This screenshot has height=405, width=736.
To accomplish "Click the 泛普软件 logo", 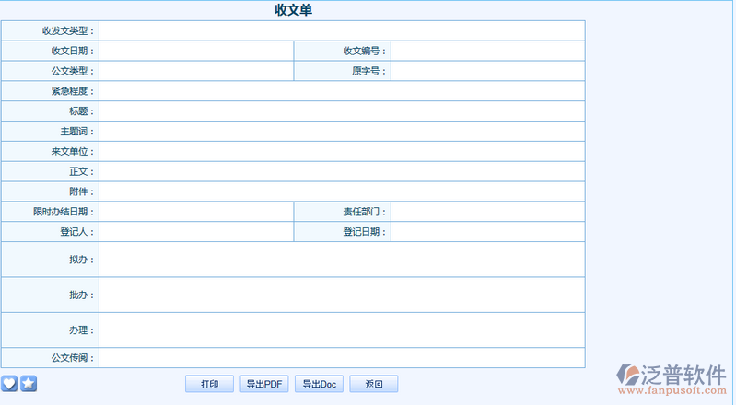I will pyautogui.click(x=672, y=378).
